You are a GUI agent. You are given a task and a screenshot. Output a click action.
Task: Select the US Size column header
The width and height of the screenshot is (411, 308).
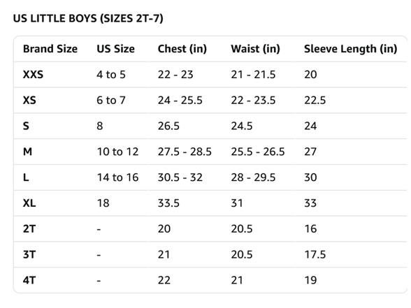click(x=115, y=49)
